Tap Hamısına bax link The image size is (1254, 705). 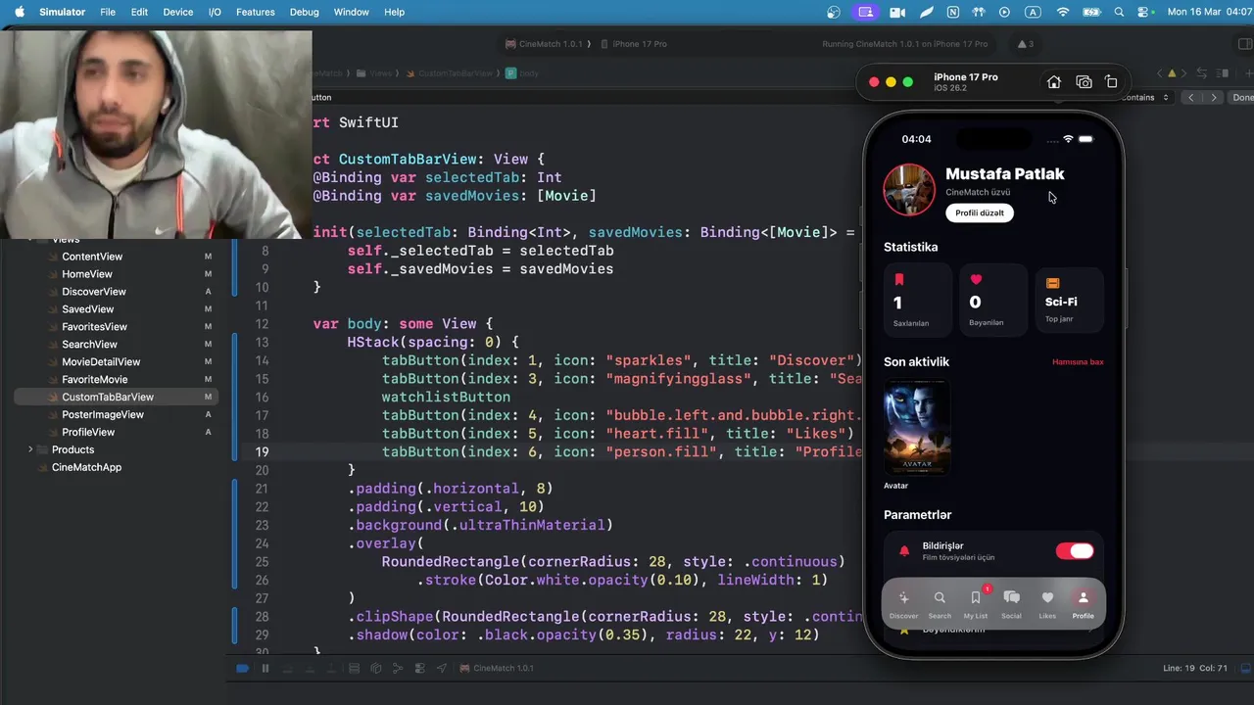[1078, 362]
